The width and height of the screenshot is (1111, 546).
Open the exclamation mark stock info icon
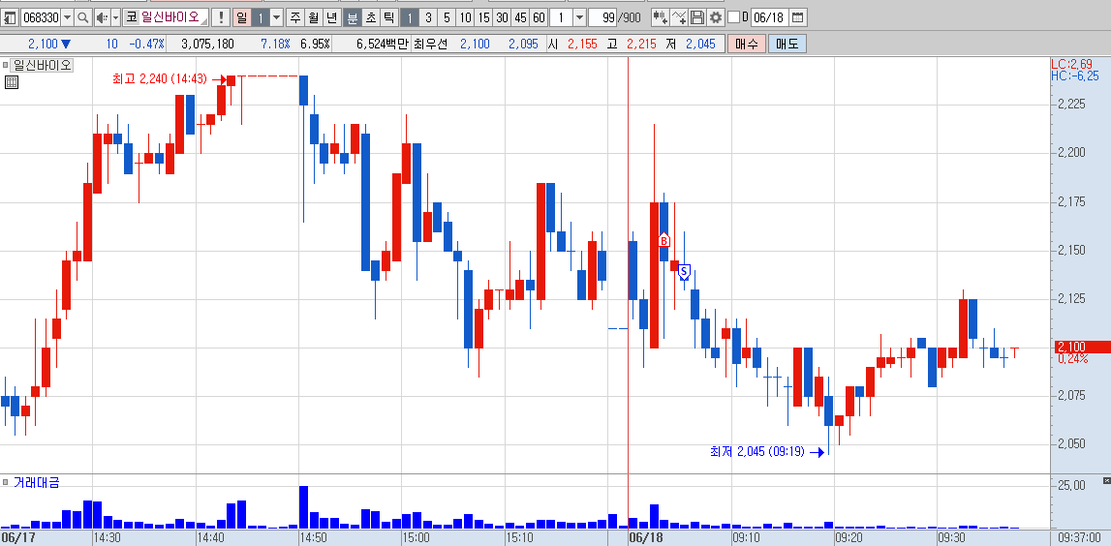click(221, 17)
